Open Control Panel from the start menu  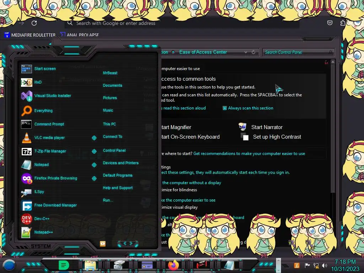click(x=114, y=150)
